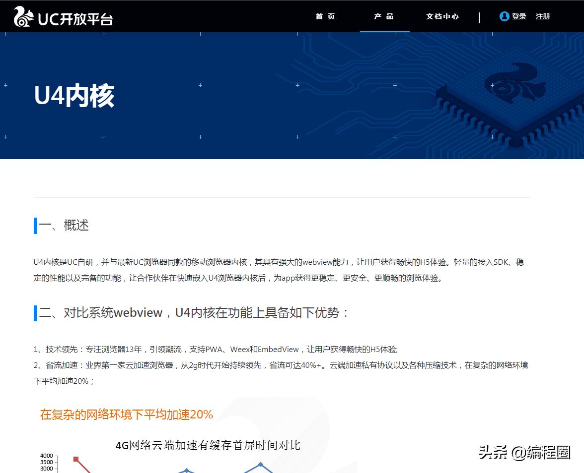This screenshot has height=473, width=584.
Task: Click the U4内核 banner title
Action: click(x=73, y=96)
